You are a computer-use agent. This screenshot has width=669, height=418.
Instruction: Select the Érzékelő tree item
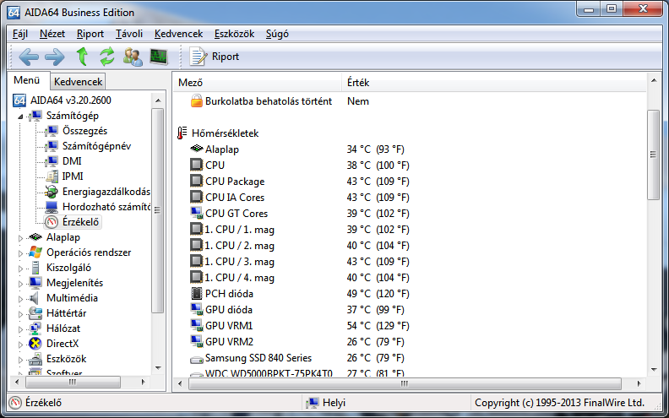(x=80, y=222)
